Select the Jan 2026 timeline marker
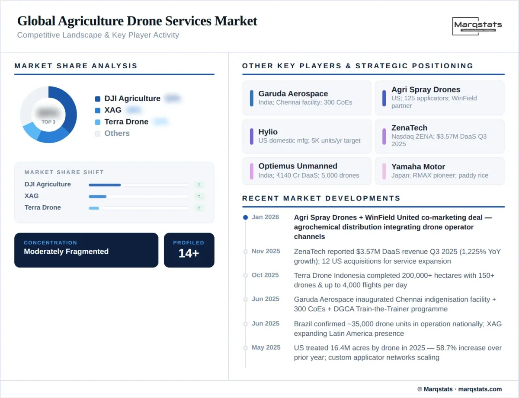This screenshot has width=519, height=398. coord(245,217)
